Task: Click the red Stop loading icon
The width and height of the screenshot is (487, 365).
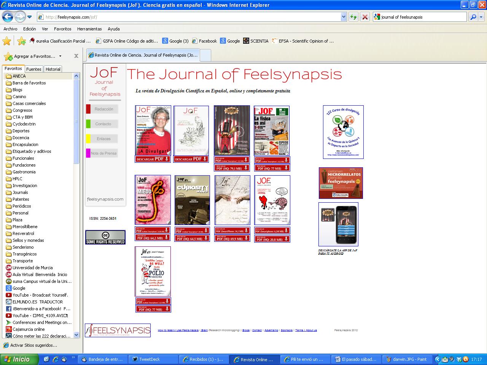Action: point(364,17)
